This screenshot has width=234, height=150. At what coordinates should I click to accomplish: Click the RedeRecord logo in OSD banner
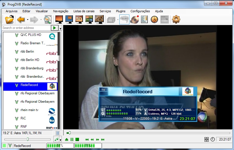click(x=188, y=91)
